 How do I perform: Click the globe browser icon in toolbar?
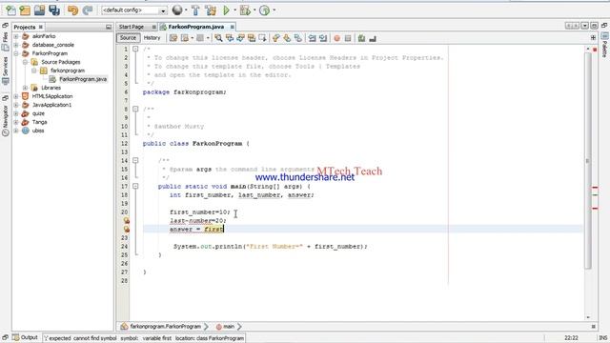coord(177,10)
